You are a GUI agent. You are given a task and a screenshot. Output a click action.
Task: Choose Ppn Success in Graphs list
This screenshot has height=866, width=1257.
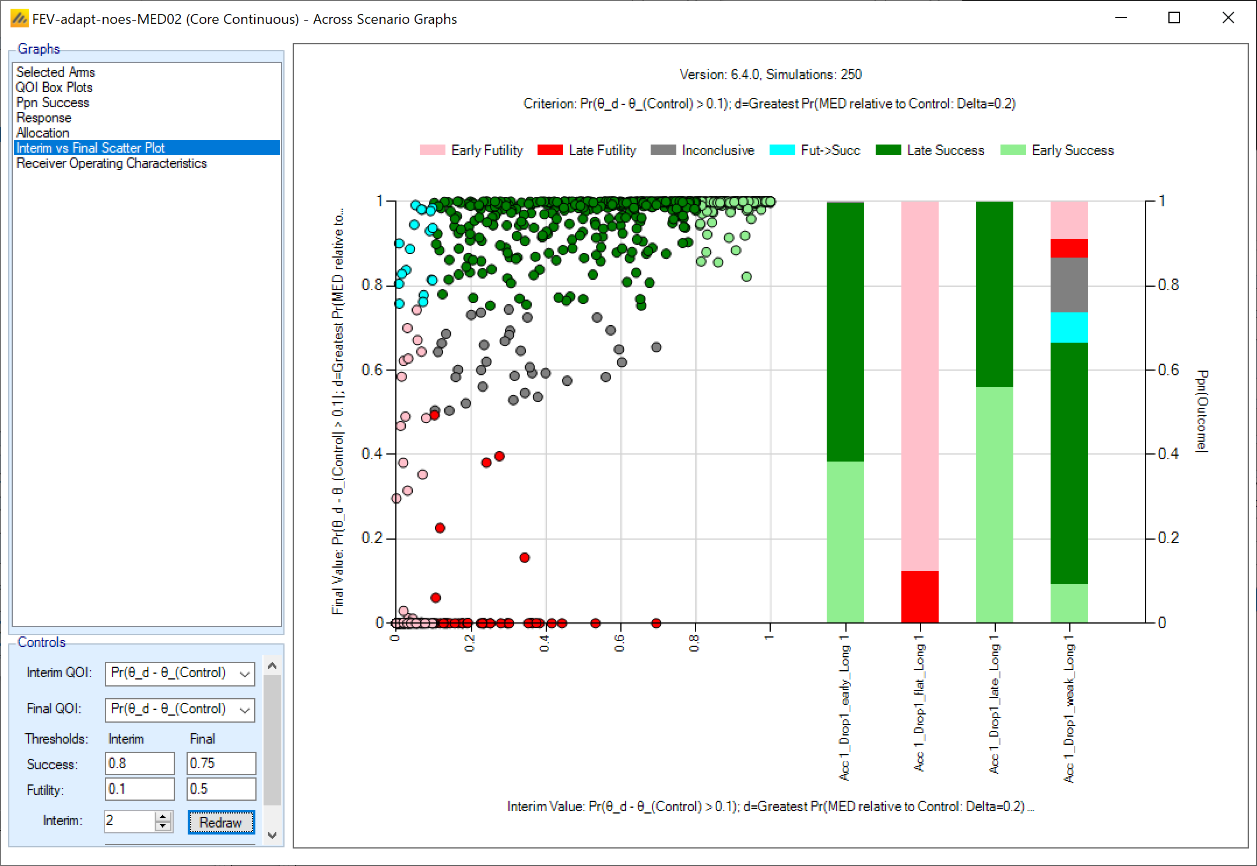pos(52,103)
